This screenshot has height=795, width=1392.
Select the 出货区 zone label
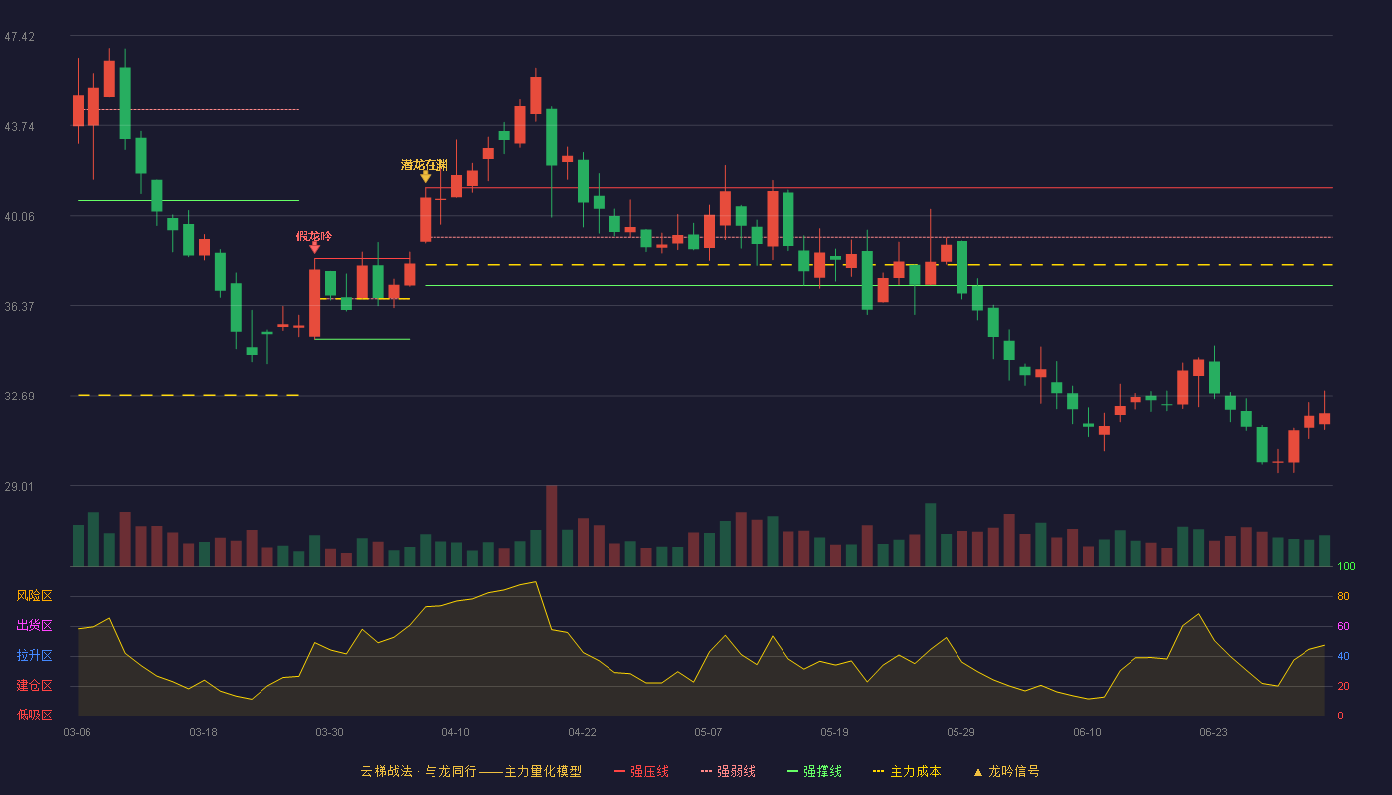[34, 626]
